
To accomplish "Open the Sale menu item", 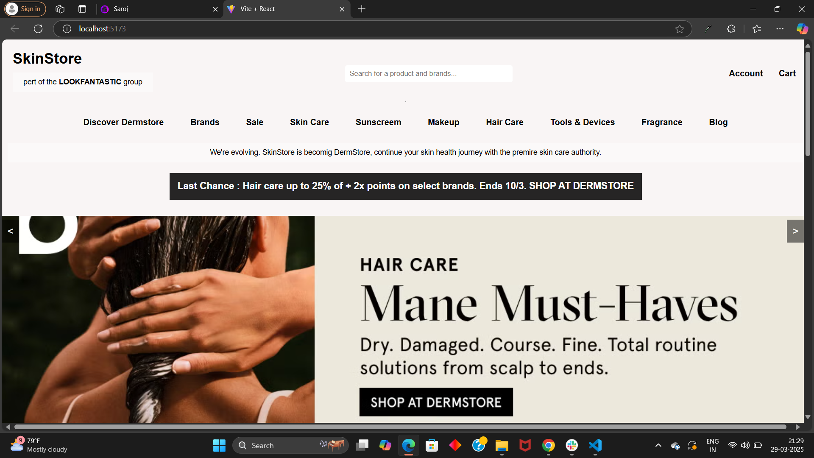I will pyautogui.click(x=255, y=122).
